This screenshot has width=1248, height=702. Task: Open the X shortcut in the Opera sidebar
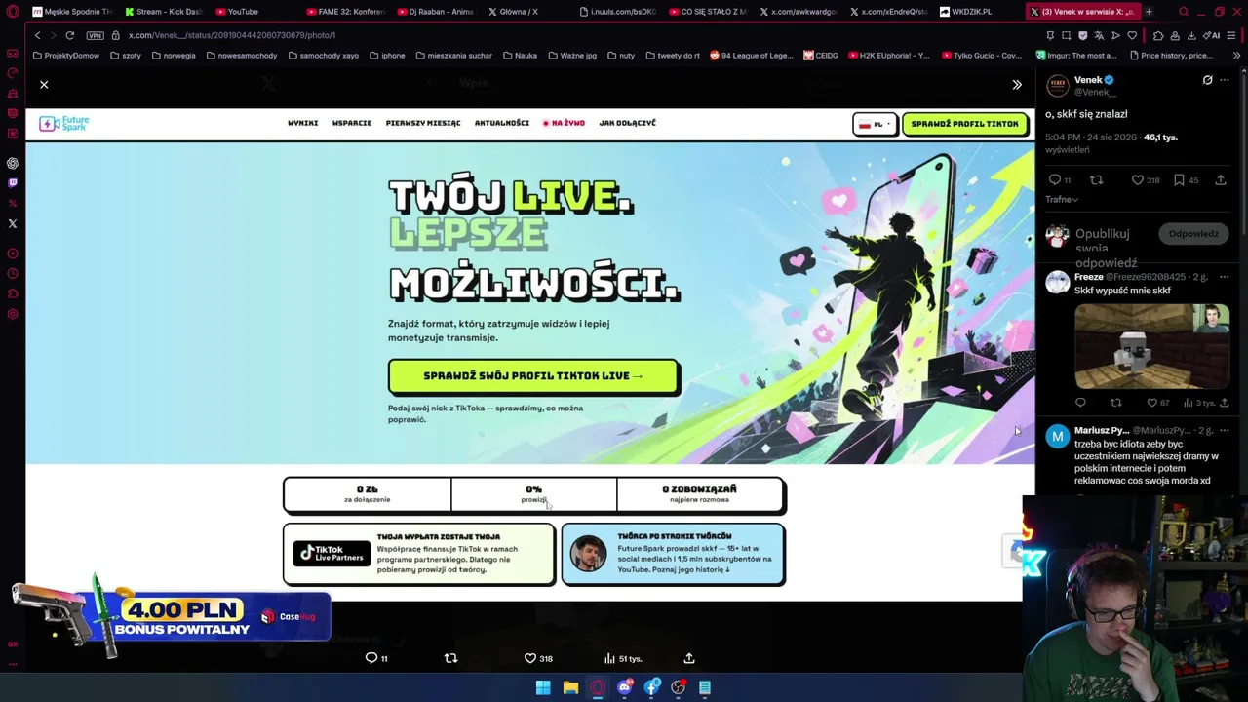pyautogui.click(x=13, y=224)
